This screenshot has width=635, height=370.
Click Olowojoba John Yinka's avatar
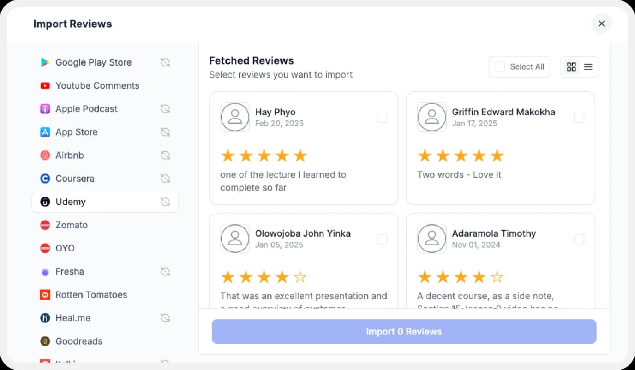click(235, 239)
